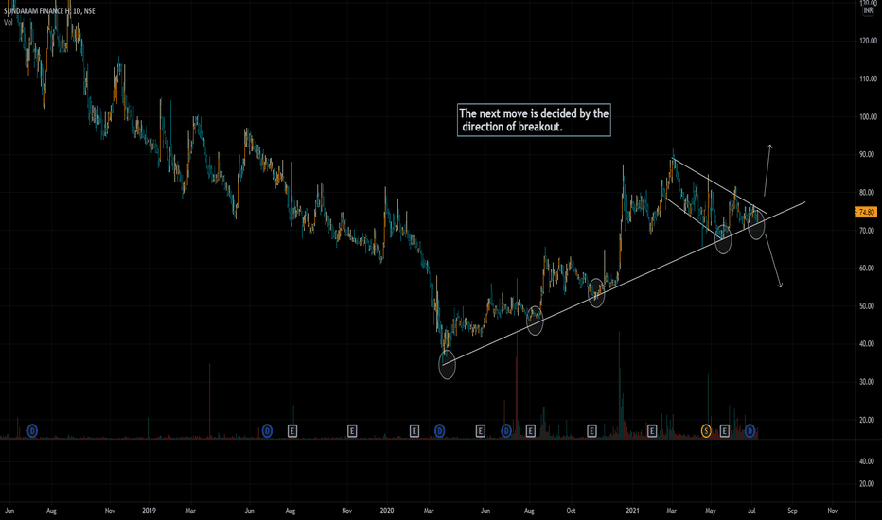Click the 60.00 price axis label

869,269
